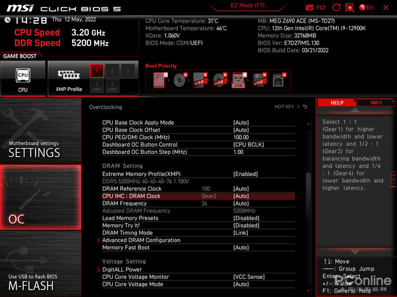
Task: Select XMP user profile 2
Action: (112, 86)
